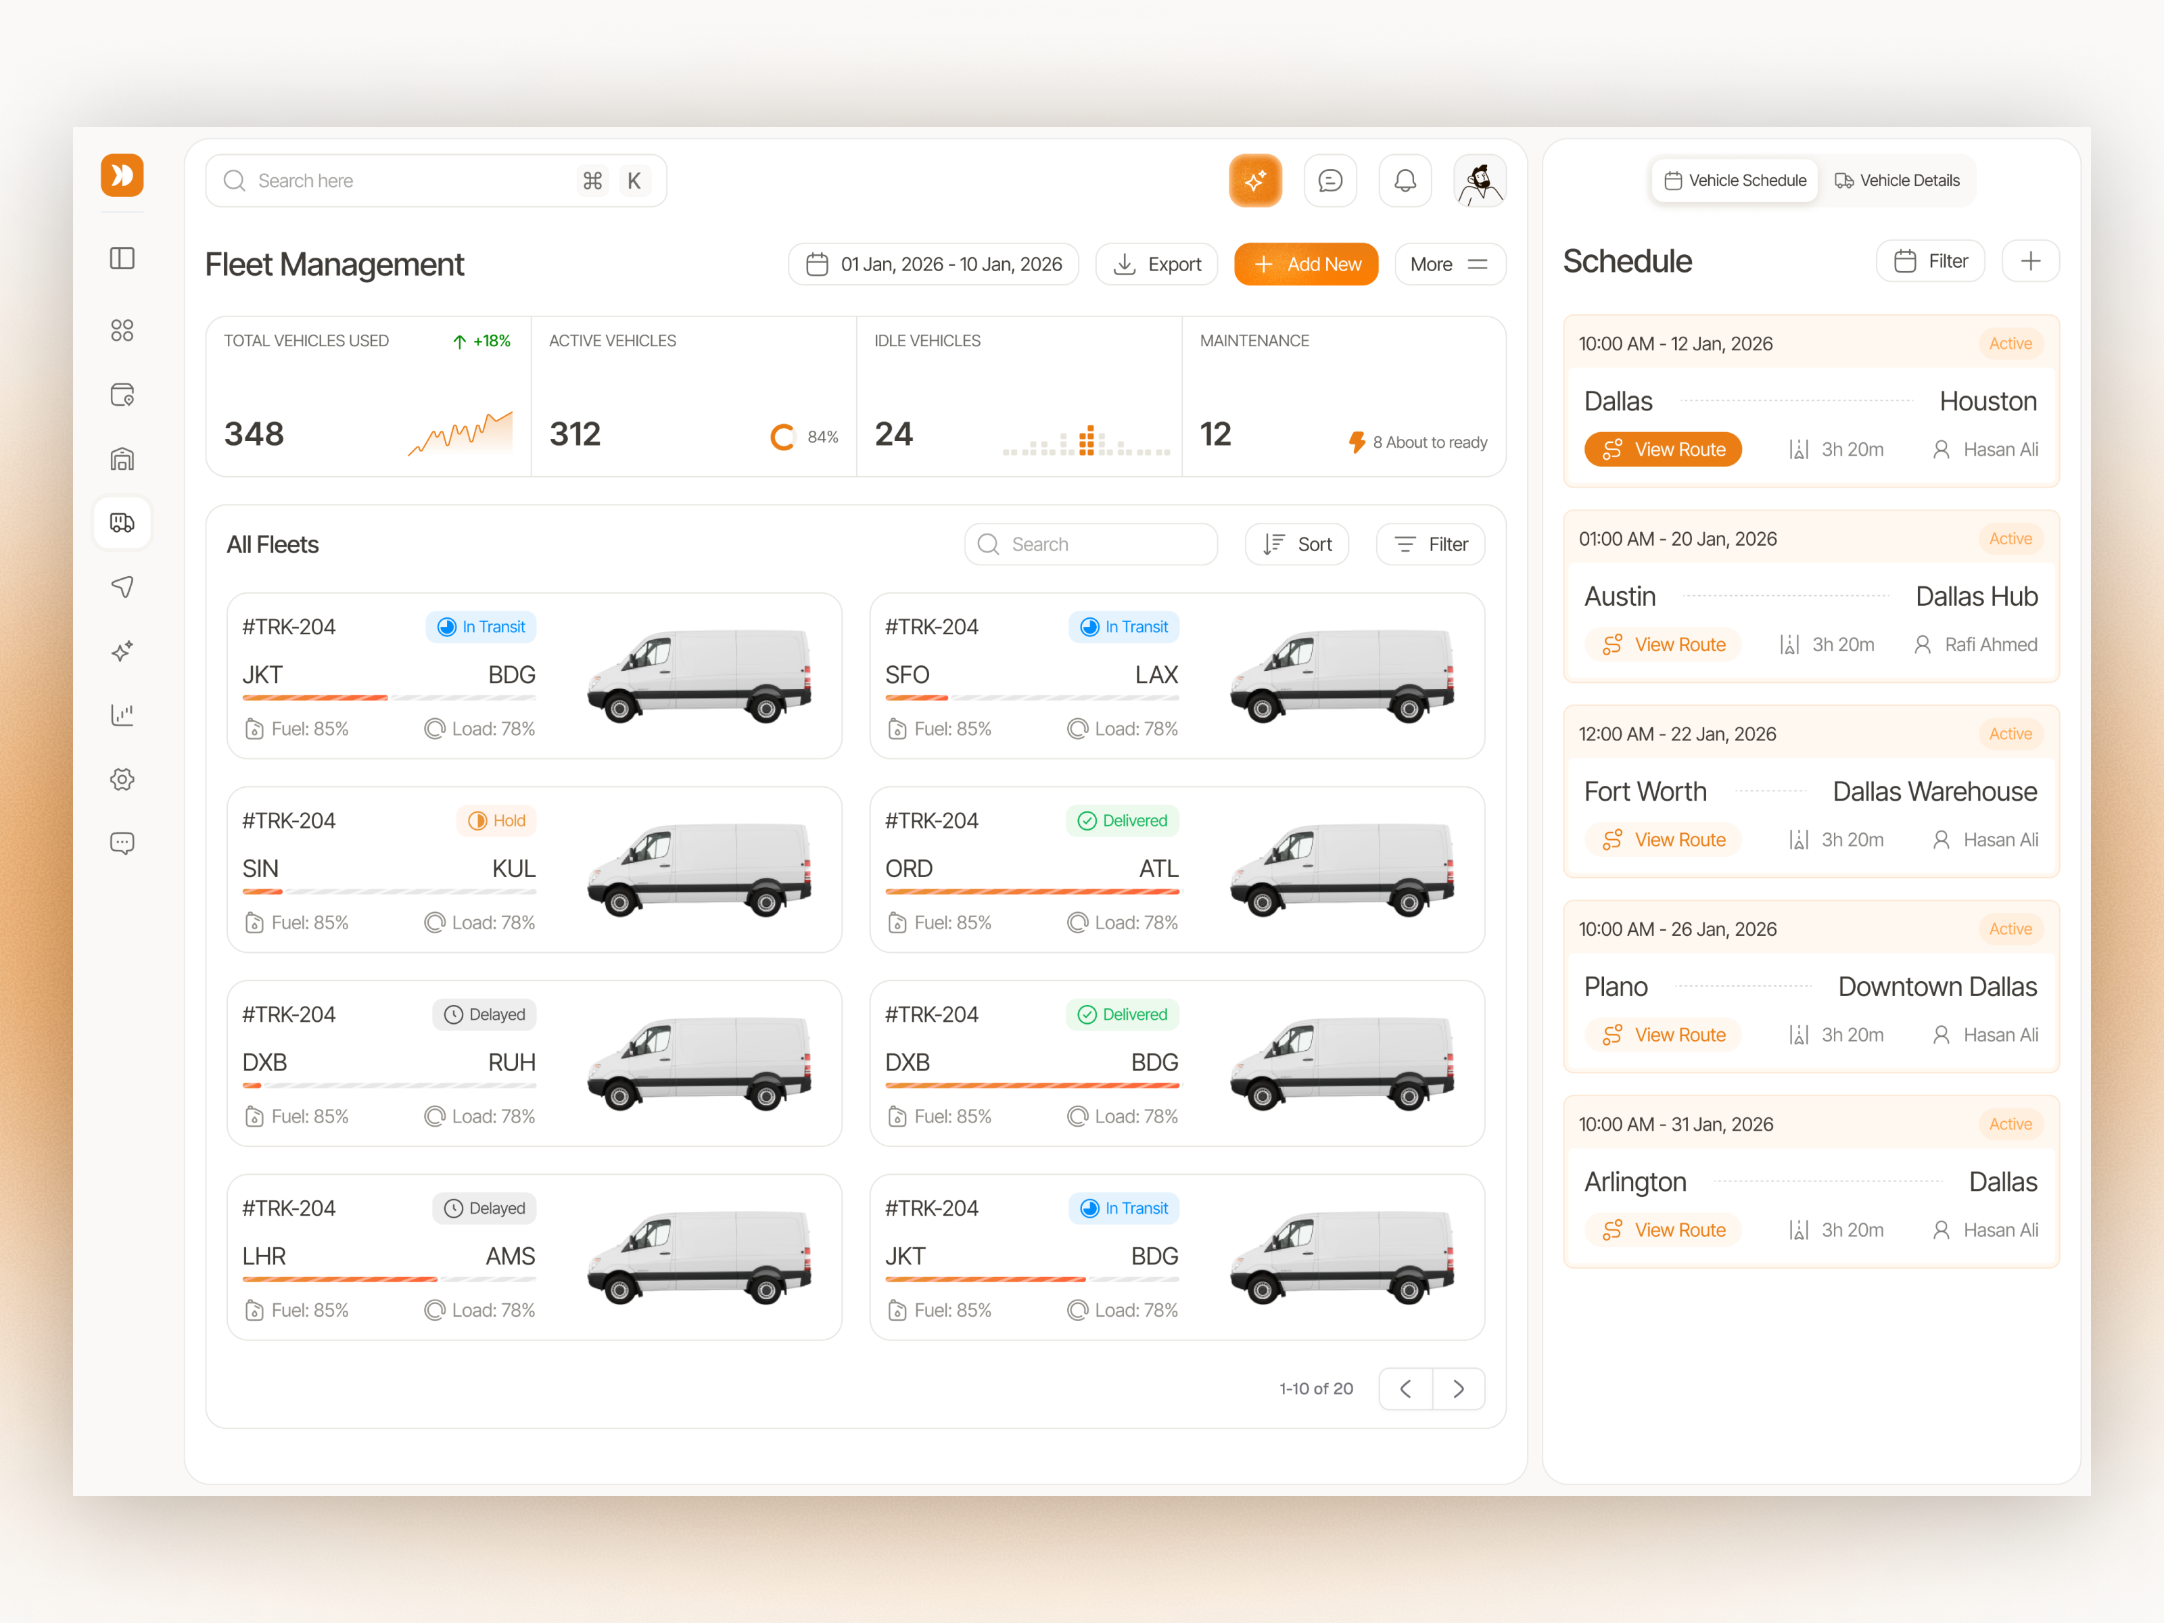Click the magnifier icon in Search here box

tap(235, 181)
